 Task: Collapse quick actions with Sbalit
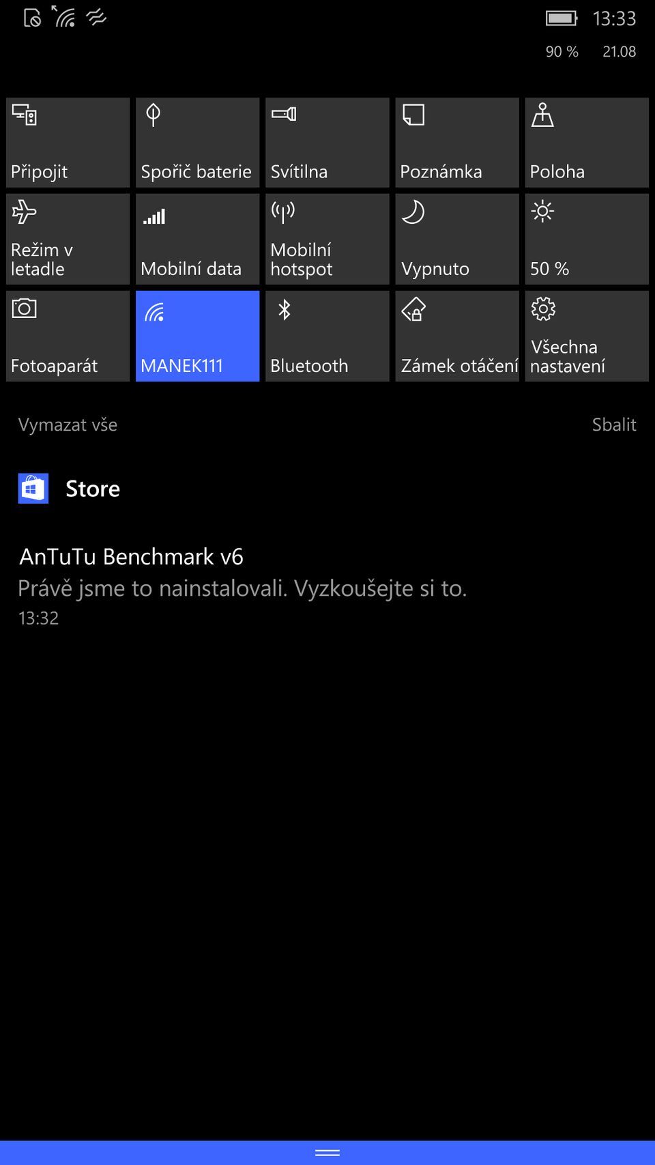click(613, 425)
